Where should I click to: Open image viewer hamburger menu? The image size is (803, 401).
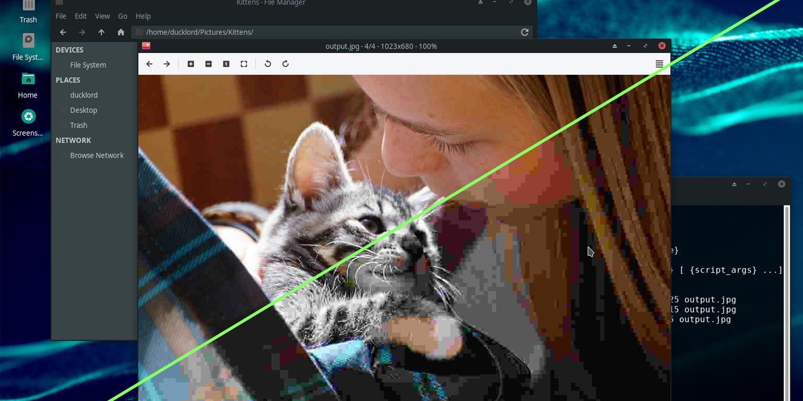tap(659, 64)
